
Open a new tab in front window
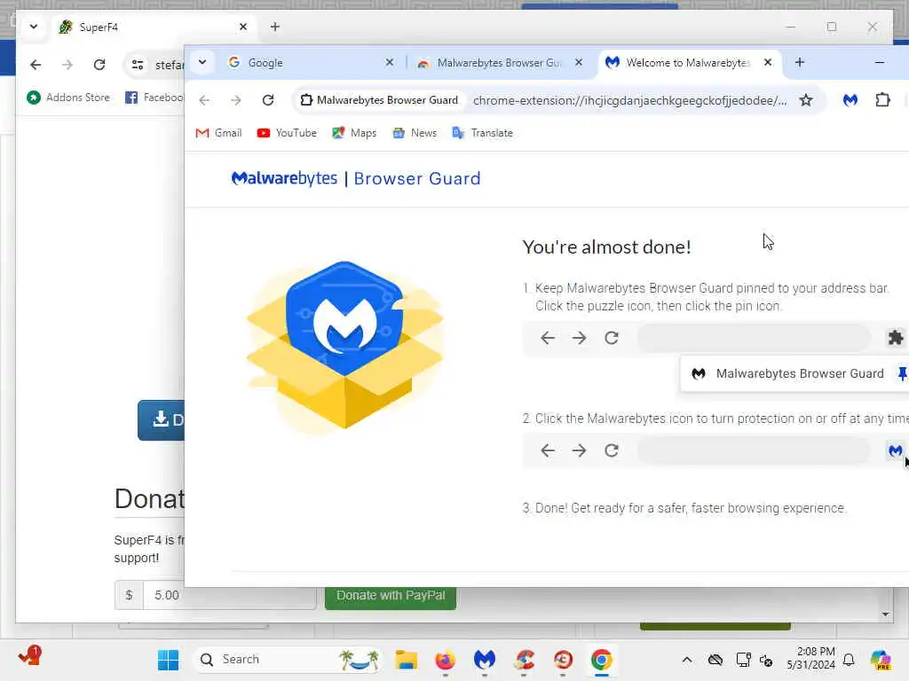(800, 62)
